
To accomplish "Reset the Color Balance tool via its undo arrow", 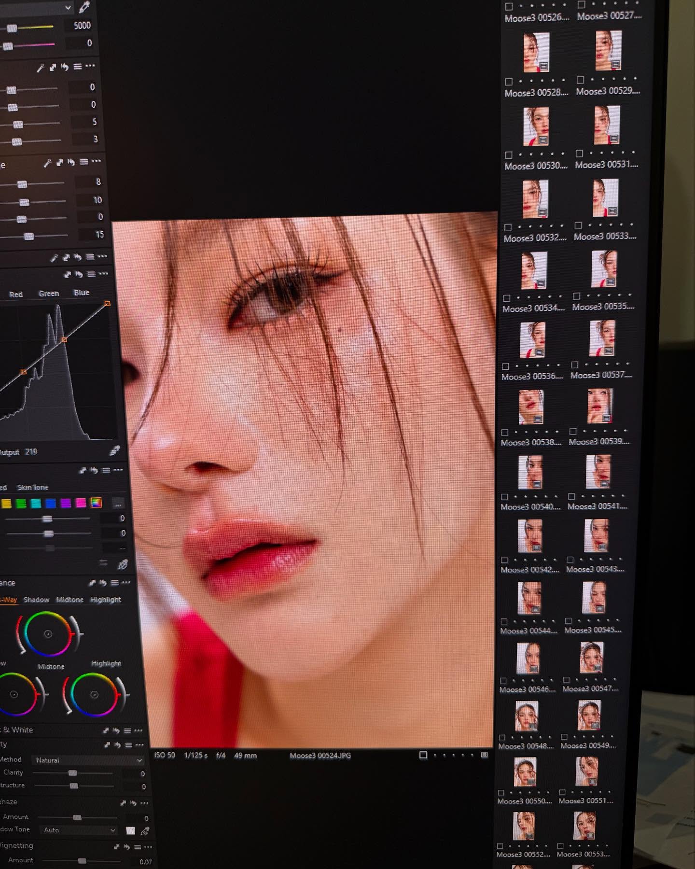I will (x=103, y=583).
